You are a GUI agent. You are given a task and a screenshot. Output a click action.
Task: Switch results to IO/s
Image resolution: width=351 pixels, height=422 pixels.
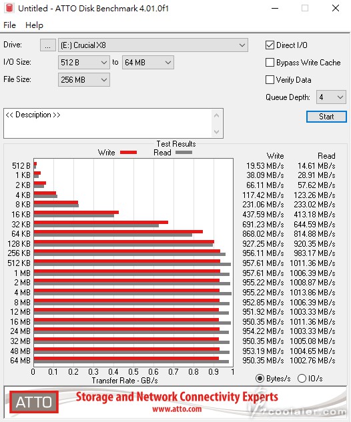point(302,379)
